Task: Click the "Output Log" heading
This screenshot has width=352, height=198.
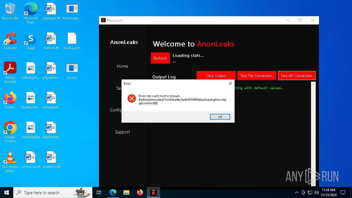Action: tap(164, 77)
